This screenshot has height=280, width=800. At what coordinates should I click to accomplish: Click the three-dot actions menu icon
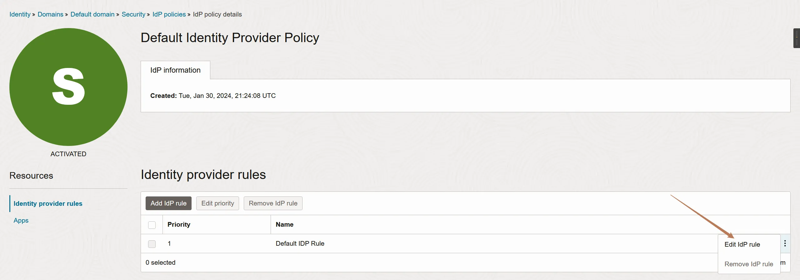pos(785,244)
